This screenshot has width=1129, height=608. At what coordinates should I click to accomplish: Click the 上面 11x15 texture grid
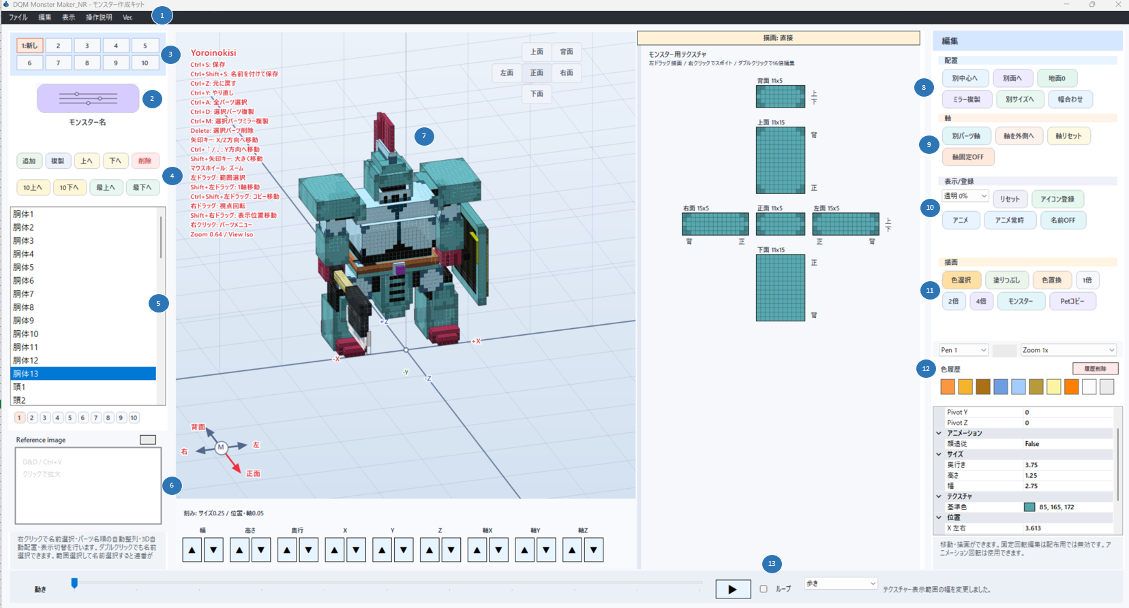(781, 161)
